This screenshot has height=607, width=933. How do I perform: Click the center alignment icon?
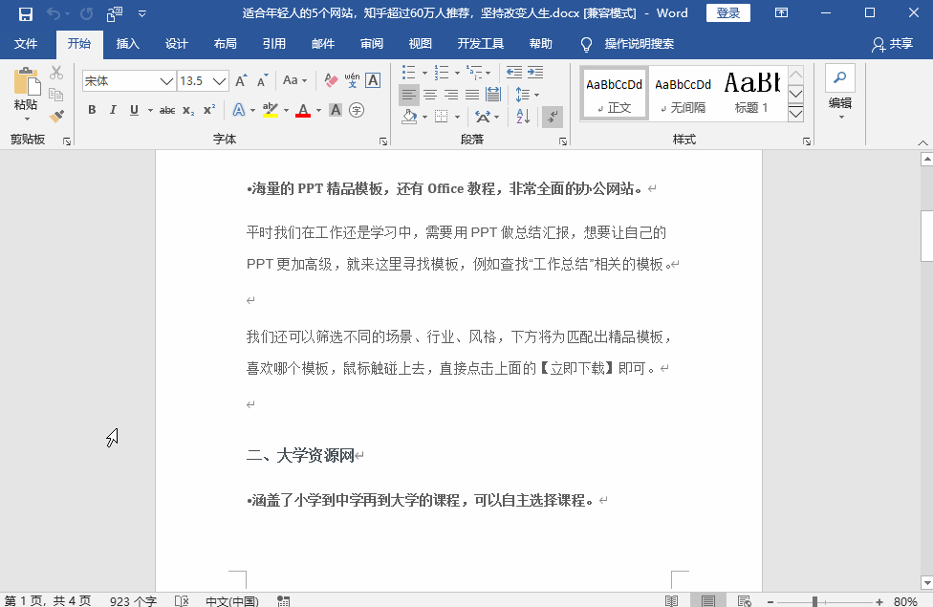pos(430,94)
